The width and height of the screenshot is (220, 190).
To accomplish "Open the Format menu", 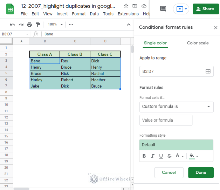I will click(79, 14).
